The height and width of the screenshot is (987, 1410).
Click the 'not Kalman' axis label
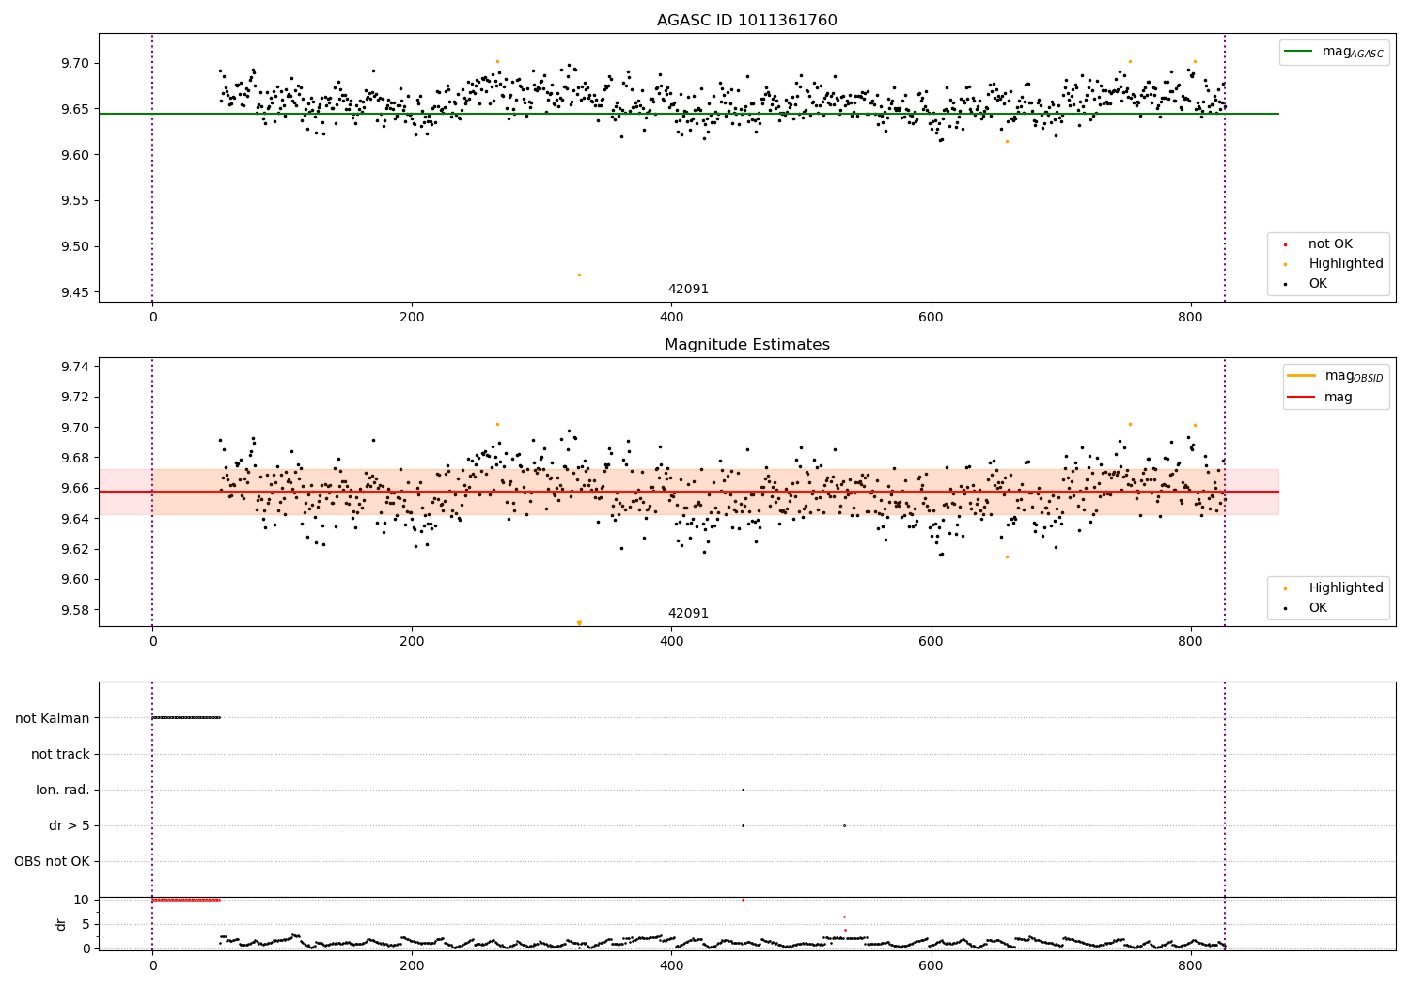[x=53, y=718]
